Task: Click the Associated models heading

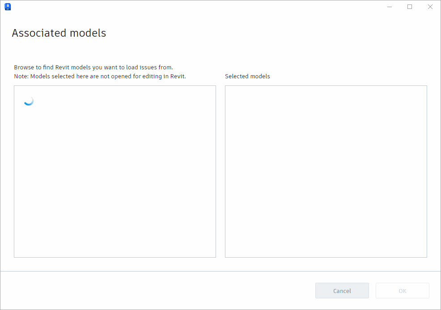Action: [59, 33]
